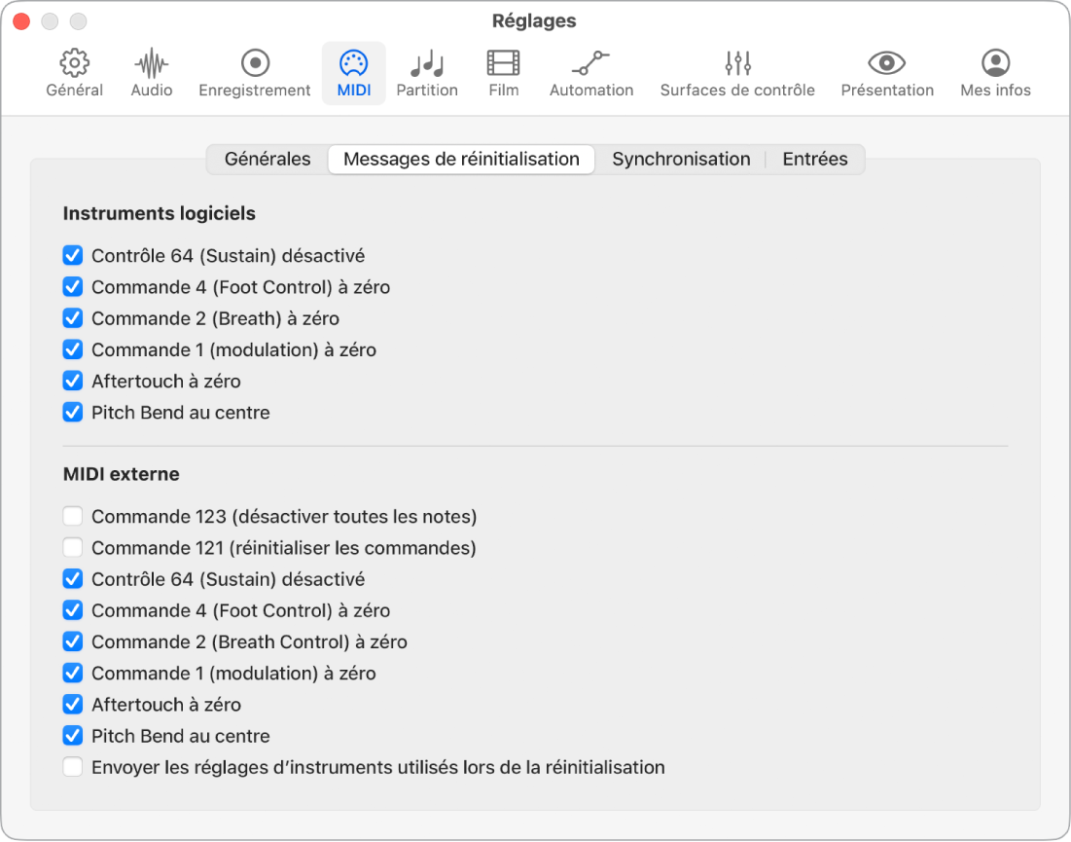
Task: Open the Synchronisation tab
Action: tap(681, 159)
